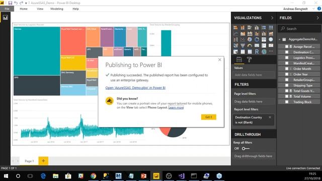Open the quick access toolbar customize arrow
The width and height of the screenshot is (322, 181).
[x=26, y=3]
